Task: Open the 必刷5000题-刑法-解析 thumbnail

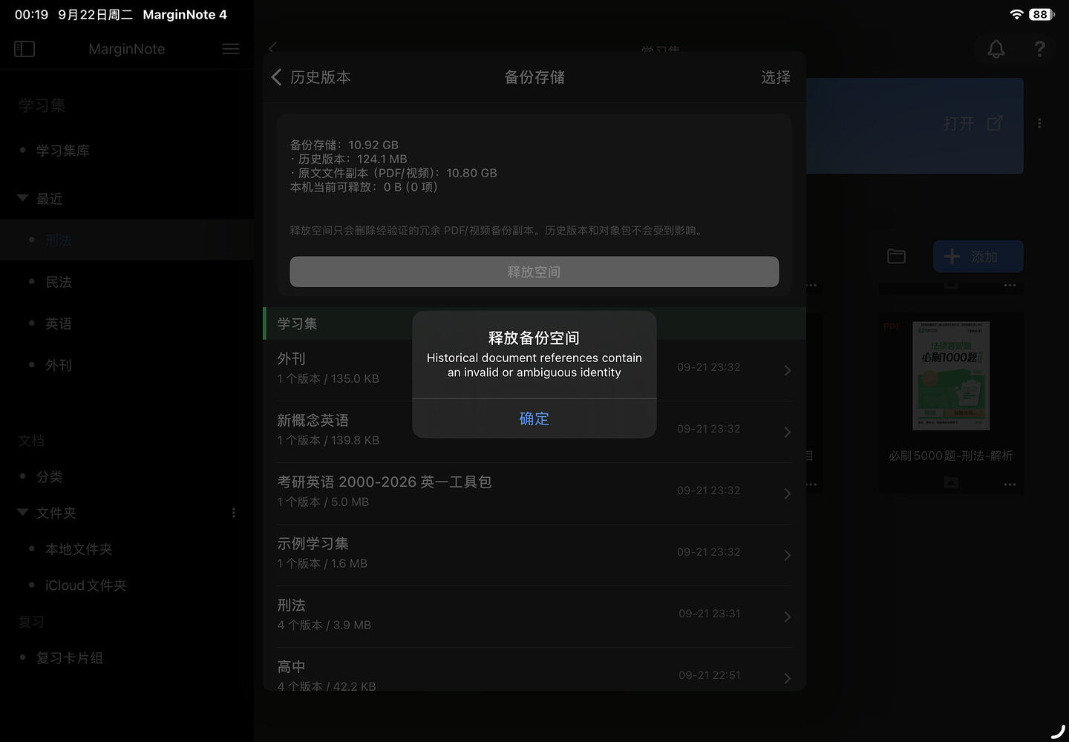Action: 951,375
